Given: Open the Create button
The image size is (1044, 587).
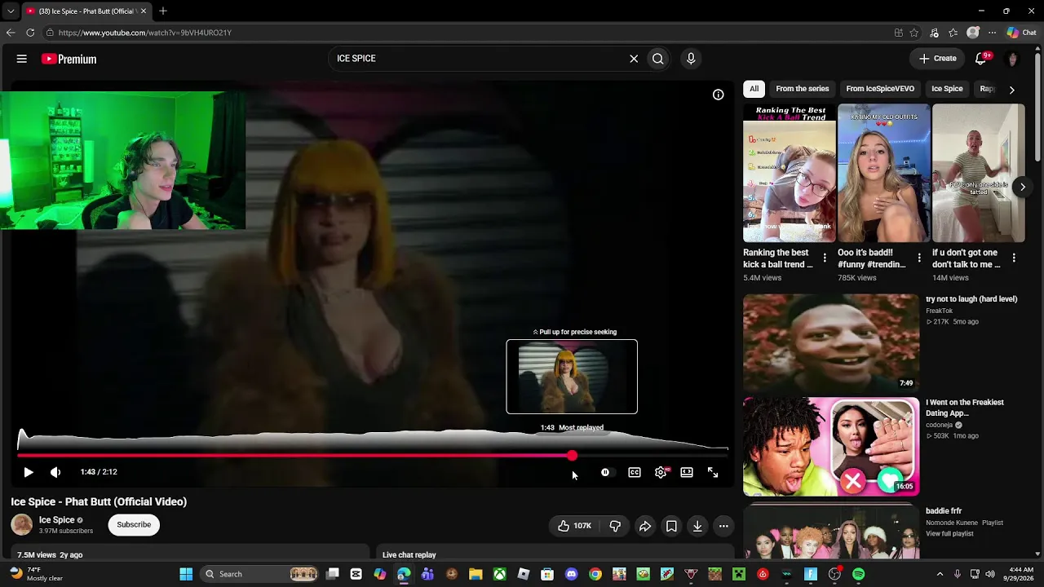Looking at the screenshot, I should point(937,59).
